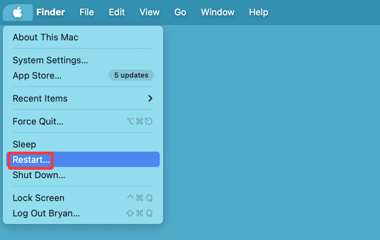Viewport: 380px width, 240px height.
Task: Put the Mac to Sleep
Action: (24, 144)
